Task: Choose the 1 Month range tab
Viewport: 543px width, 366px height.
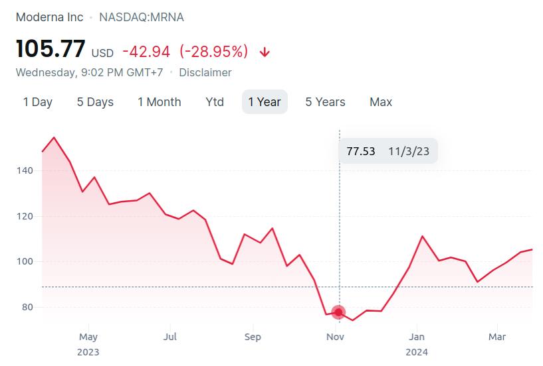Action: tap(160, 102)
